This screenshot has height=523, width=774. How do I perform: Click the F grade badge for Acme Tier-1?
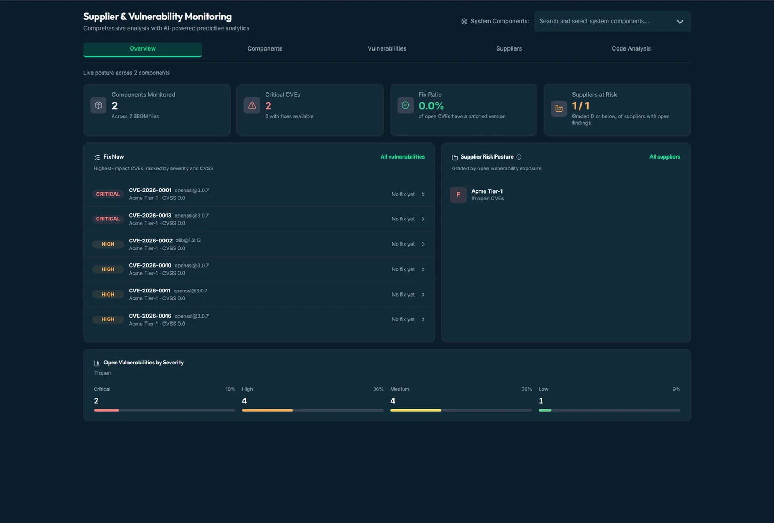[x=458, y=195]
